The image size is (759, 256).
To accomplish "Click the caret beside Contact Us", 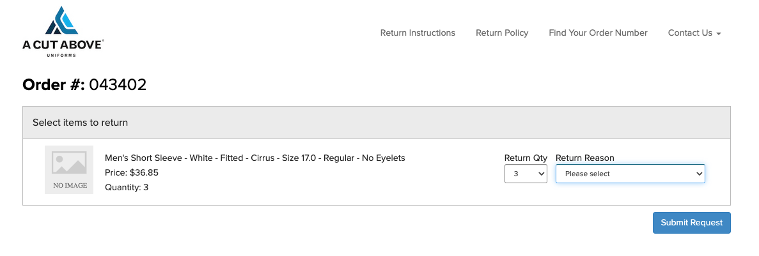I will coord(718,34).
